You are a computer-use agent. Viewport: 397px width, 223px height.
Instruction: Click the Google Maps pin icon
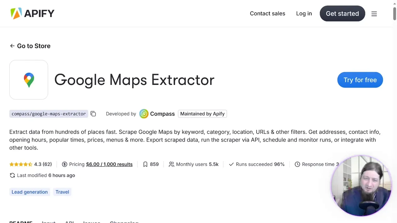click(x=29, y=80)
